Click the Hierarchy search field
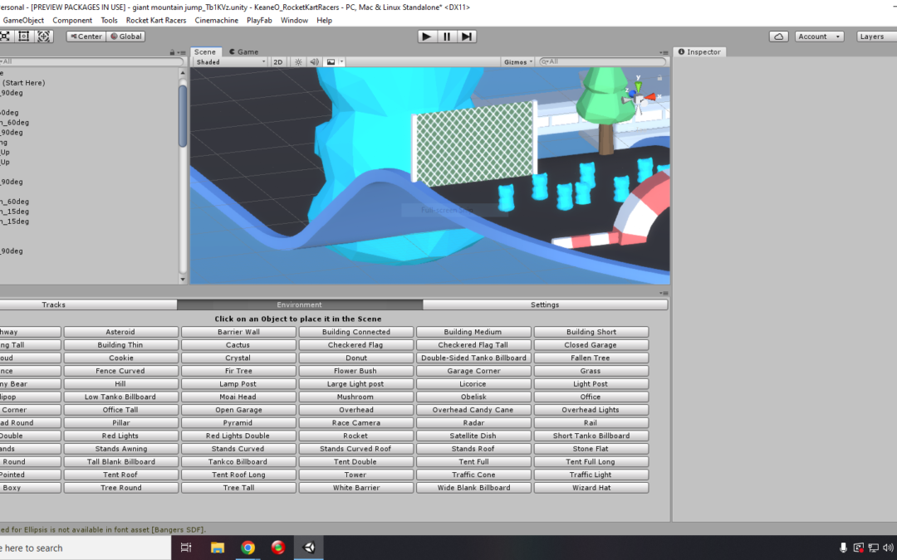 91,61
